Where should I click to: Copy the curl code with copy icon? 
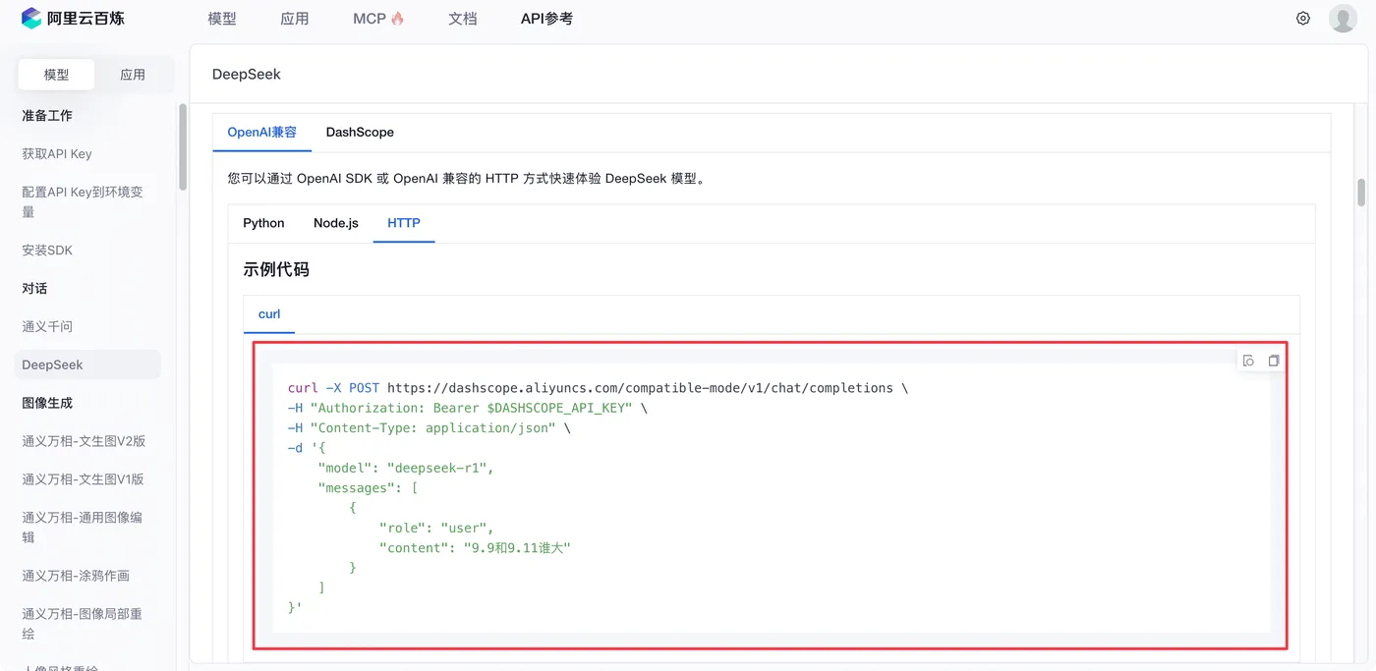[1274, 361]
